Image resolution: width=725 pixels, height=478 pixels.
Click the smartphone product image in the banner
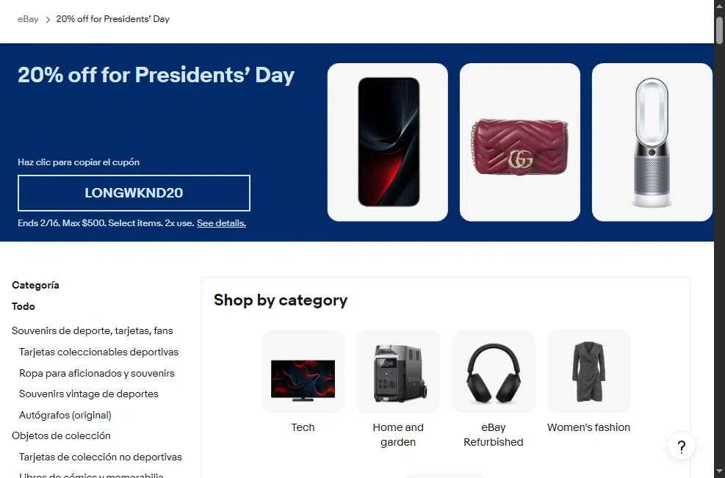pyautogui.click(x=387, y=142)
